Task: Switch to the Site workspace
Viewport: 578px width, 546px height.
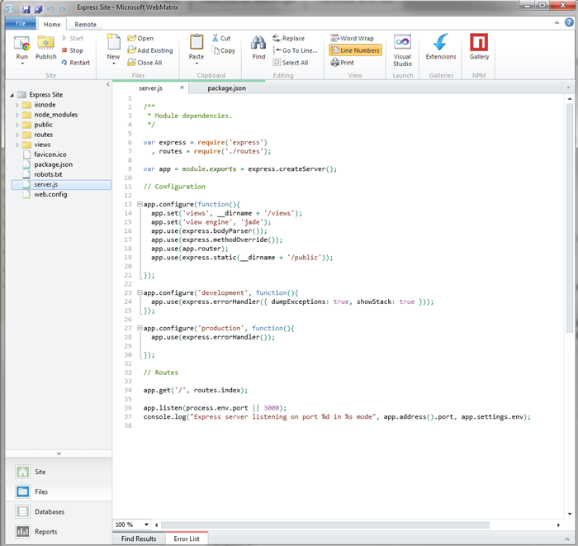Action: (59, 472)
